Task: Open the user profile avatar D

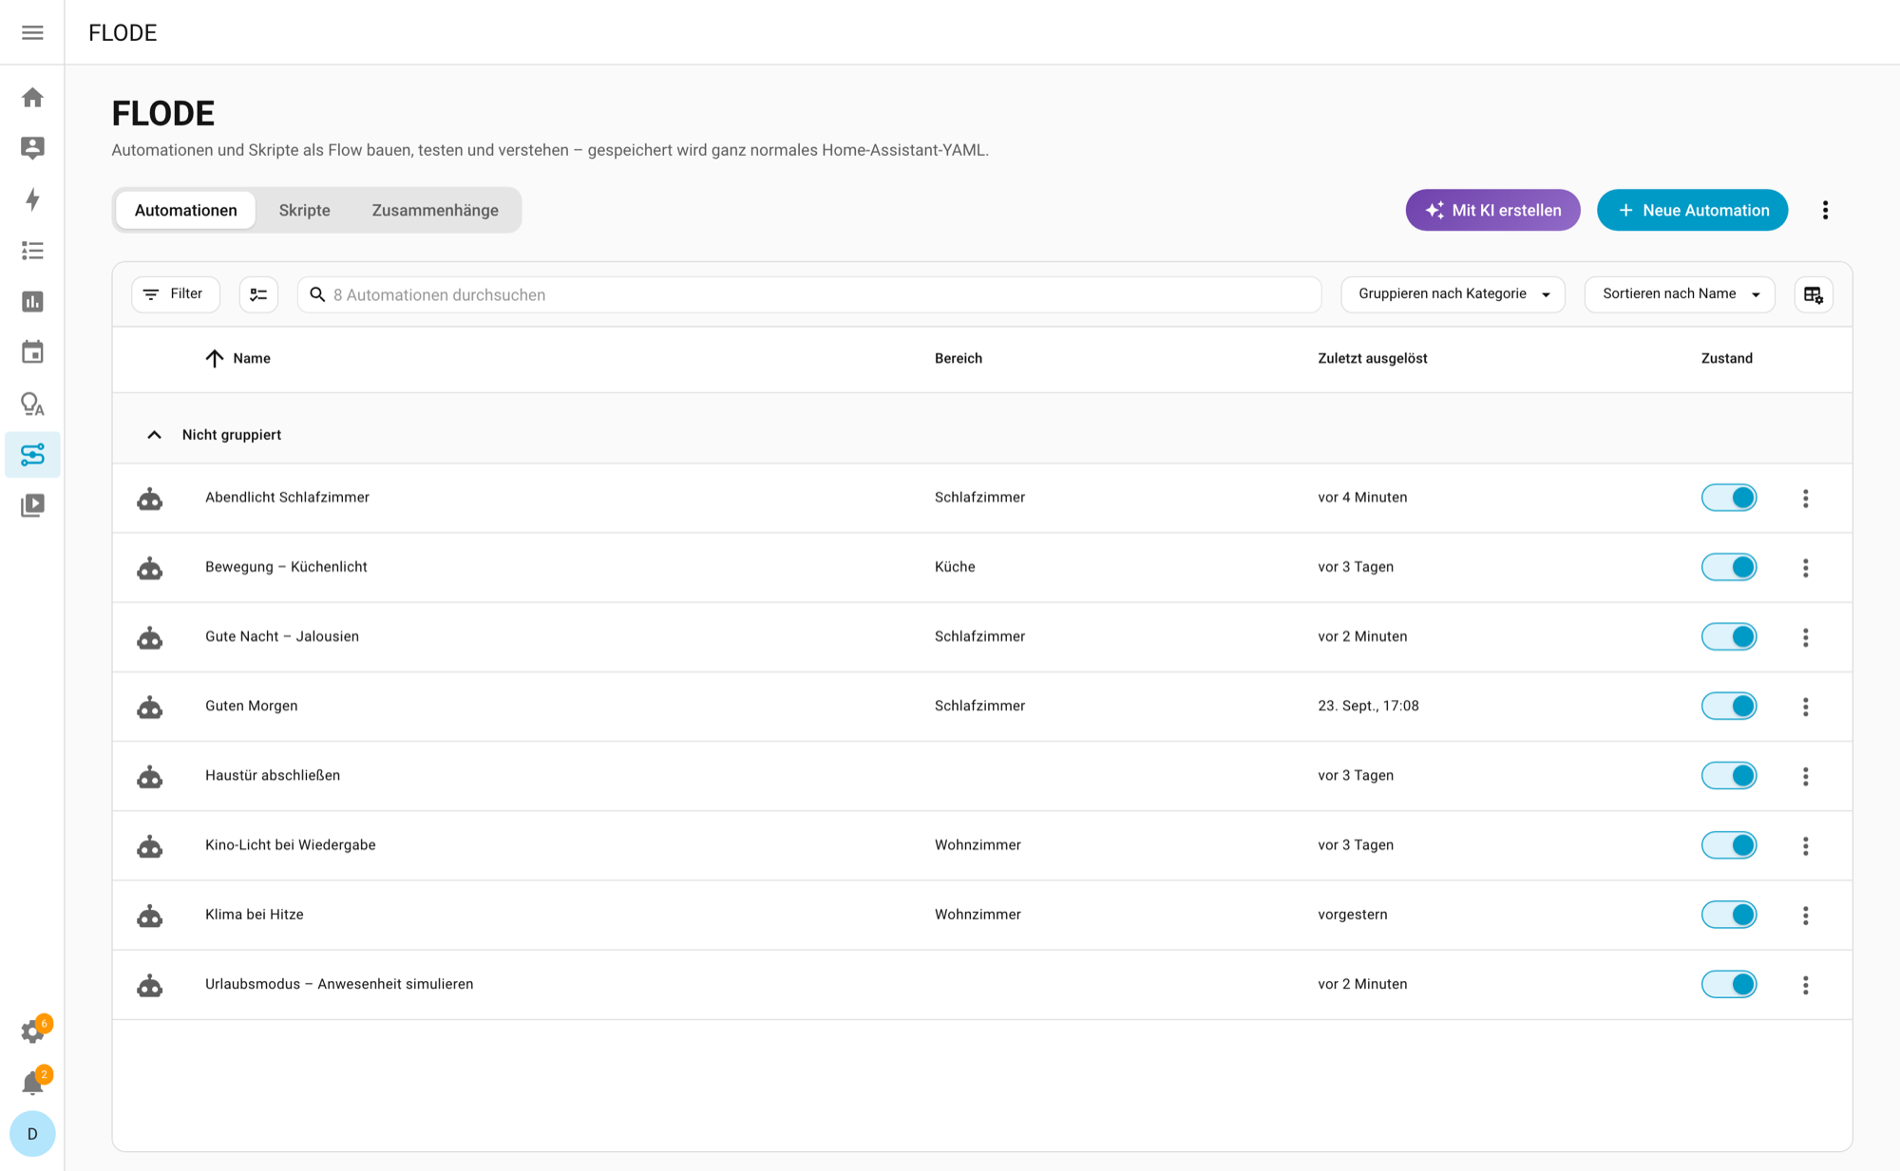Action: 32,1134
